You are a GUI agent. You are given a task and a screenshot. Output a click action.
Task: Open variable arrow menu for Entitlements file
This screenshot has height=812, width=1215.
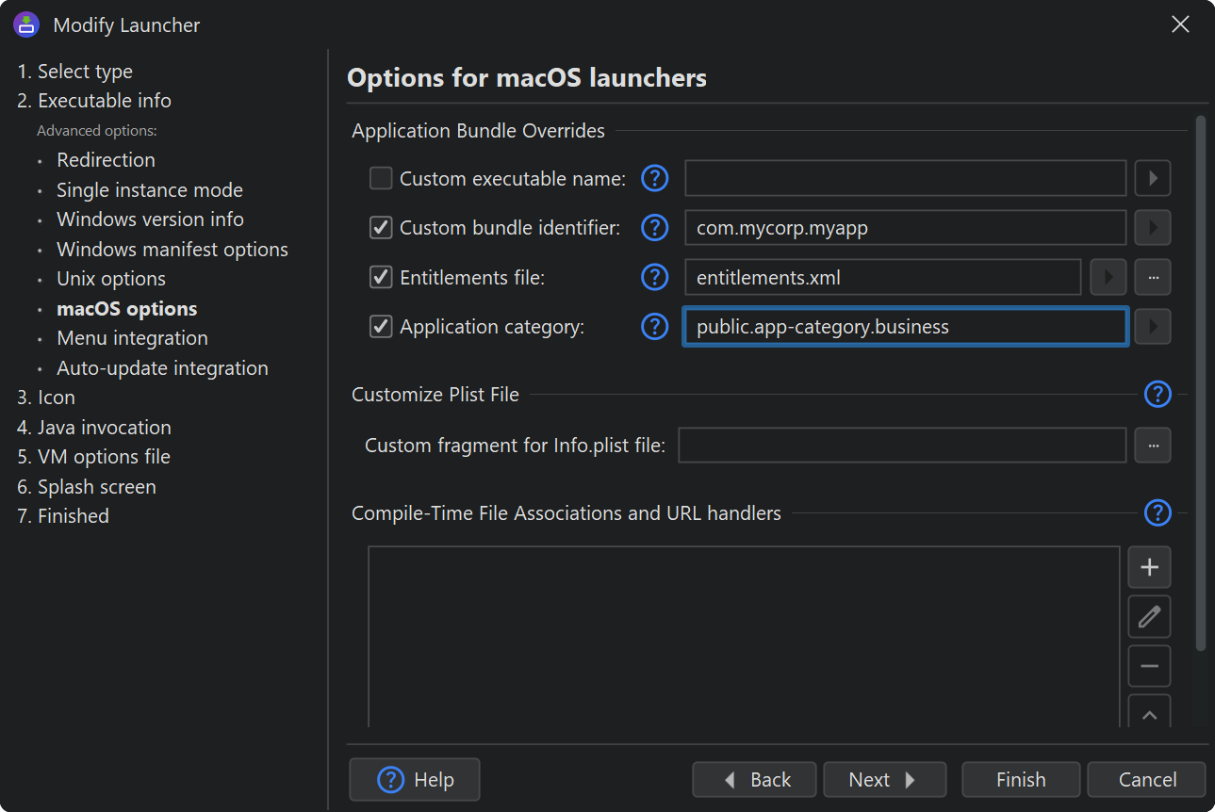[1108, 277]
